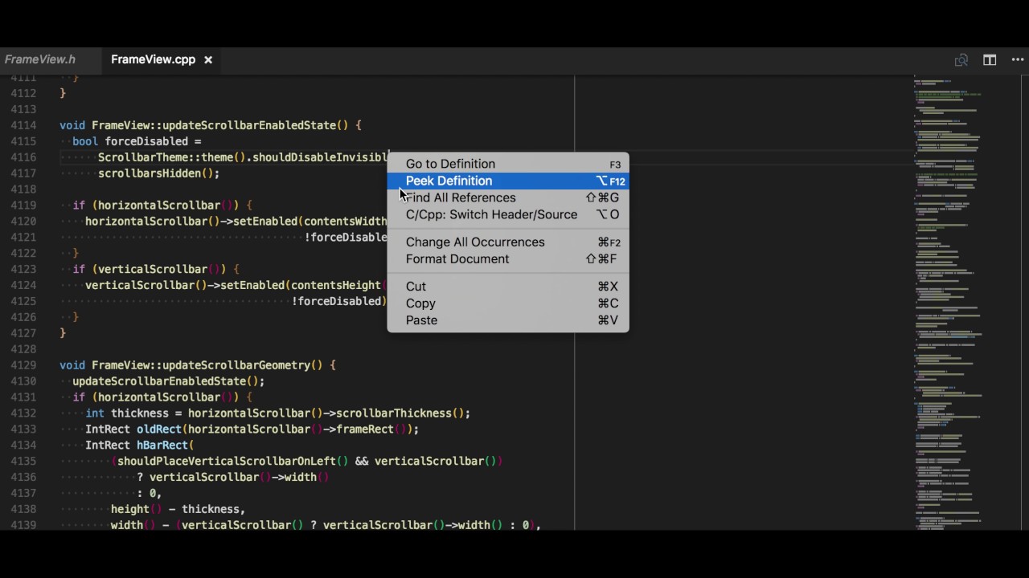This screenshot has height=578, width=1029.
Task: Open changes icon in editor title bar
Action: pos(961,60)
